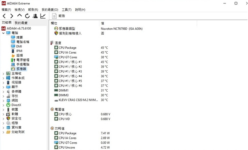The height and width of the screenshot is (150, 248).
Task: Switch to the 我的最愛 sidebar tab
Action: click(x=21, y=23)
